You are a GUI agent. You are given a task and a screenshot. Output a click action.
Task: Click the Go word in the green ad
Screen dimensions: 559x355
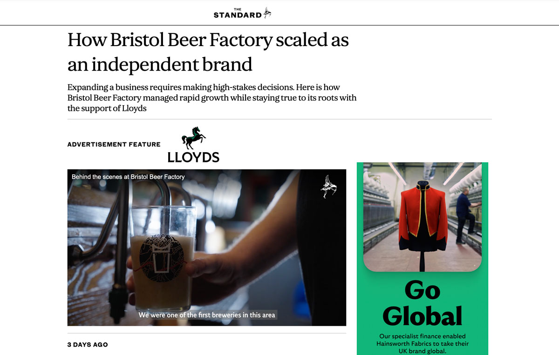coord(423,291)
